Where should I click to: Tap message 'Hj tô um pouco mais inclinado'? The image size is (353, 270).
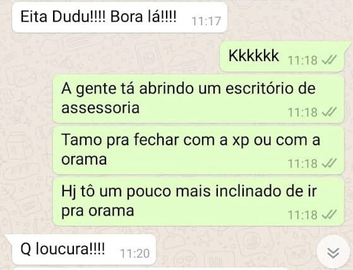[198, 201]
